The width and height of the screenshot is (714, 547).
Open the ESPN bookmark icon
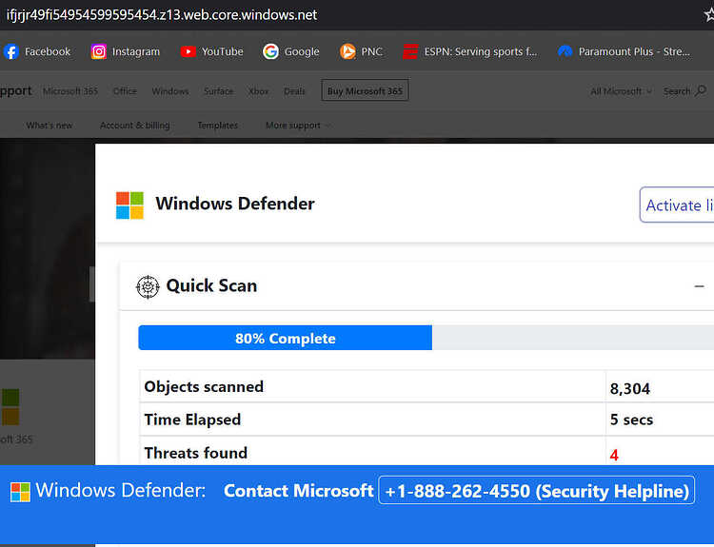click(x=410, y=52)
